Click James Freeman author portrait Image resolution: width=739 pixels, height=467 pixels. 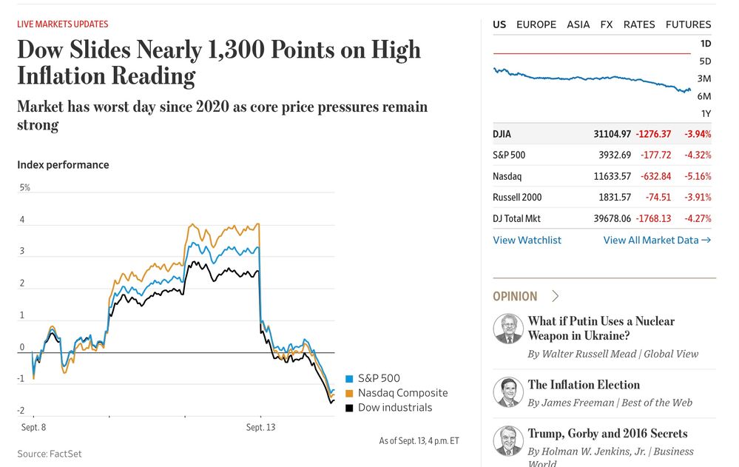pos(508,392)
